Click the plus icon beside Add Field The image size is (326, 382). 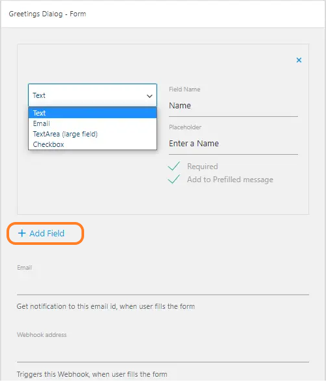(22, 233)
